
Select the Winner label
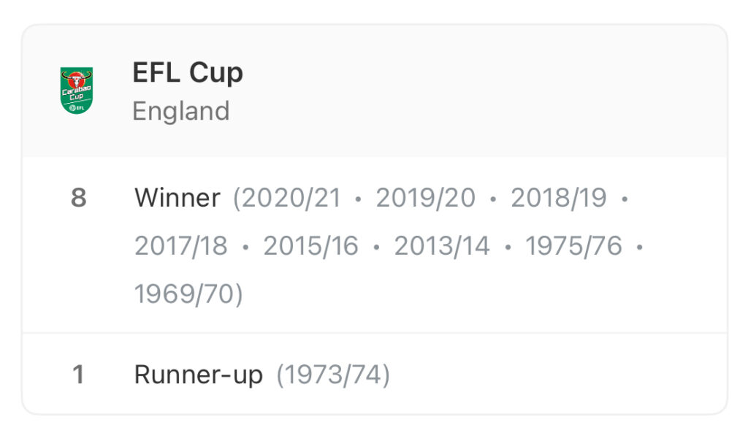click(177, 198)
